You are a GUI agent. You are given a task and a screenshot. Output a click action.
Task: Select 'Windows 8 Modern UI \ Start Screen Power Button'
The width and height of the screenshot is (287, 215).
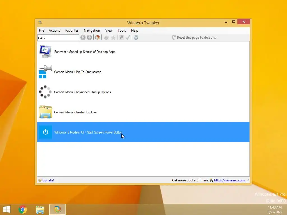[x=143, y=132]
